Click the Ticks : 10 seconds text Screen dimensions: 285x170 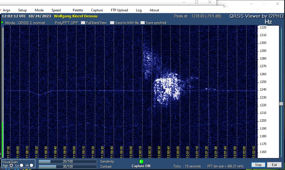(x=187, y=166)
